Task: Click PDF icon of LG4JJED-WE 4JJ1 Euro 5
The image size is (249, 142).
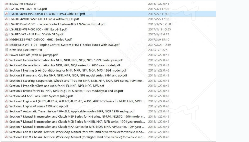Action: [x=6, y=34]
